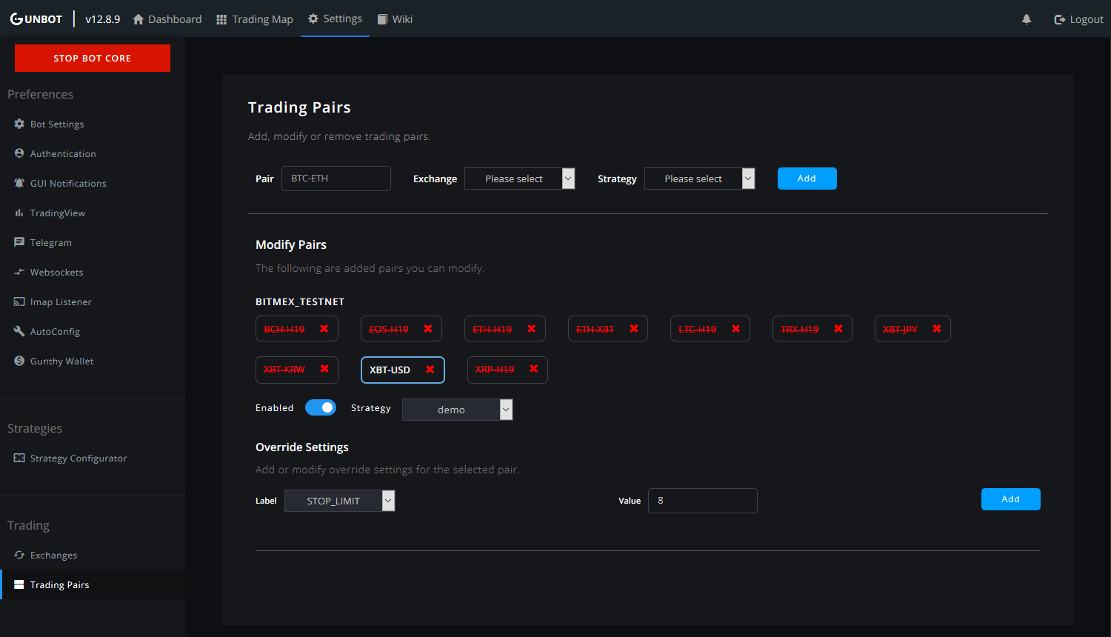Open the Strategy dropdown for new pair
This screenshot has height=637, width=1111.
(700, 179)
